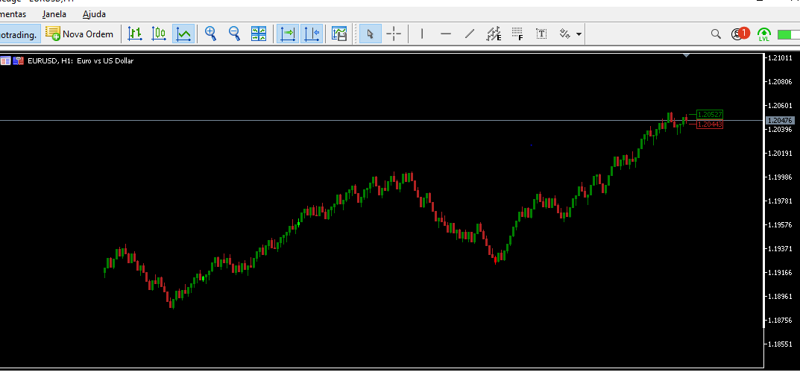Select the shapes objects tool
The width and height of the screenshot is (800, 375).
pos(565,34)
